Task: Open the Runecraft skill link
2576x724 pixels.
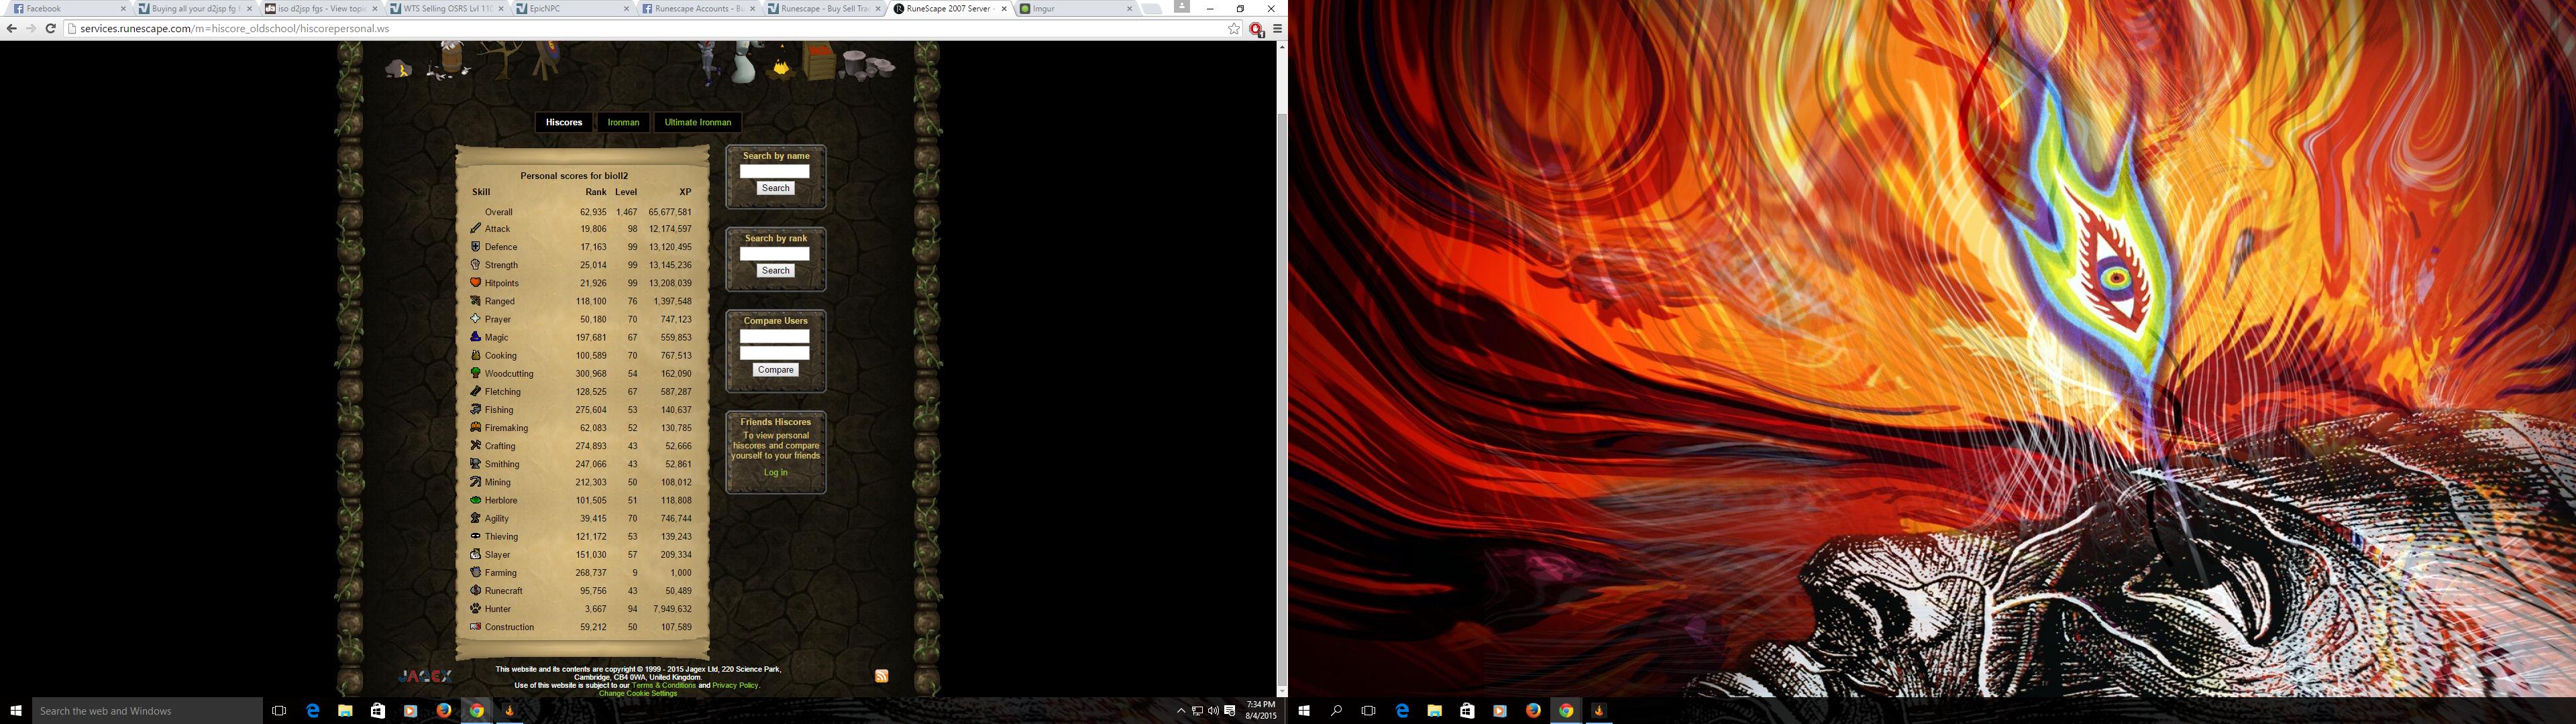Action: point(504,591)
